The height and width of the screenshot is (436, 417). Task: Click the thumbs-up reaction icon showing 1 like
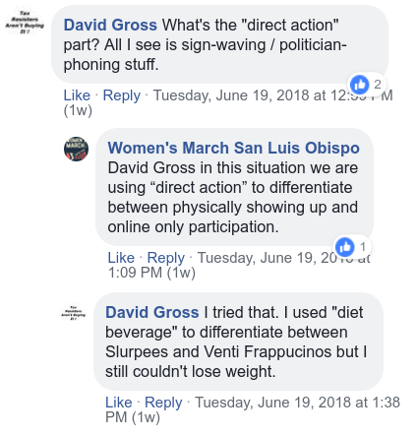pos(345,247)
